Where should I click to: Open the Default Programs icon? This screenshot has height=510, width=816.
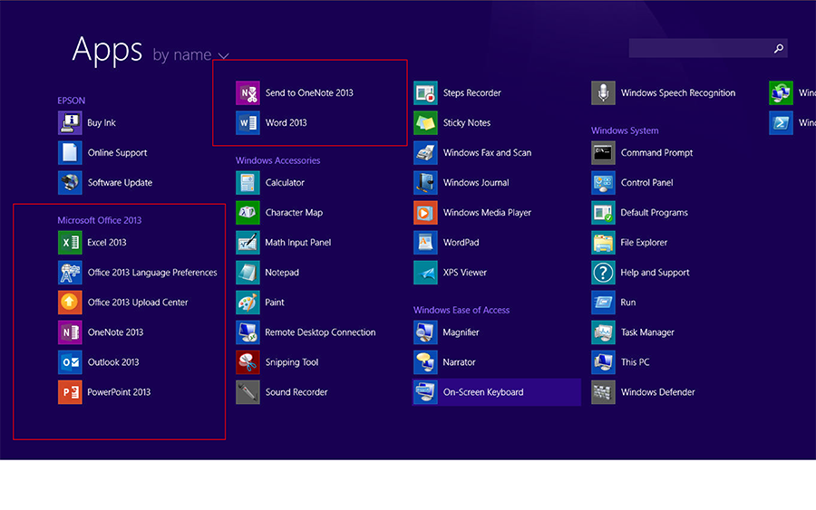603,213
